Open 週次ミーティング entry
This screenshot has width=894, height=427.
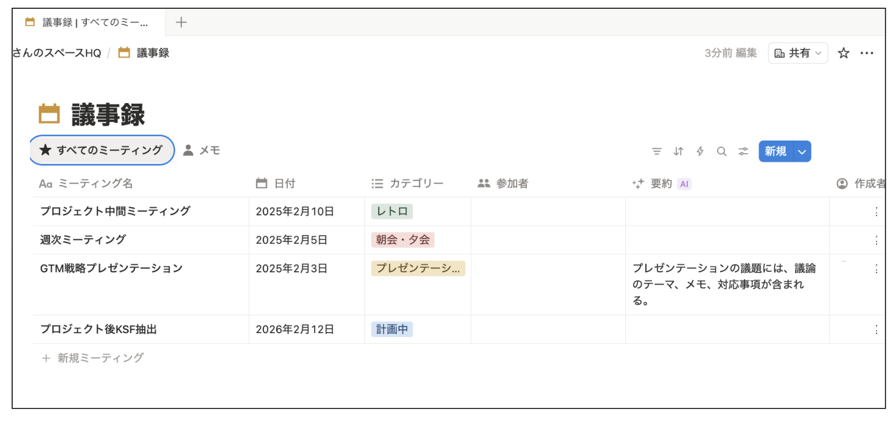tap(83, 240)
